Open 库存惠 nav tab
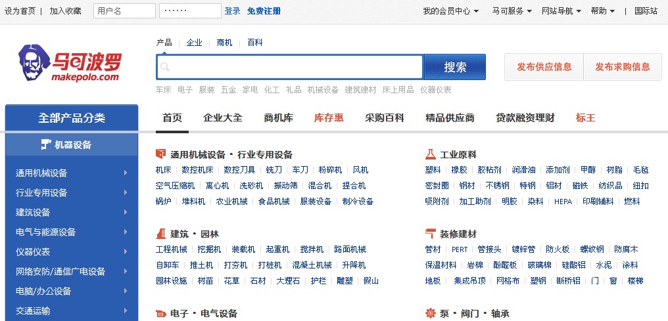The height and width of the screenshot is (321, 668). (329, 118)
